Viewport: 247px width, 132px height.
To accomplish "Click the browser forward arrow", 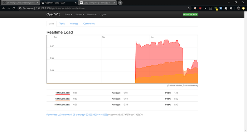I will [x=9, y=8].
